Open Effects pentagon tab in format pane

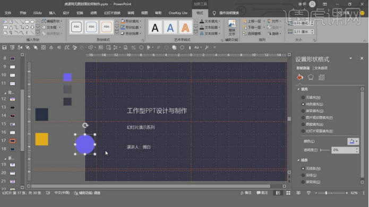click(x=311, y=77)
